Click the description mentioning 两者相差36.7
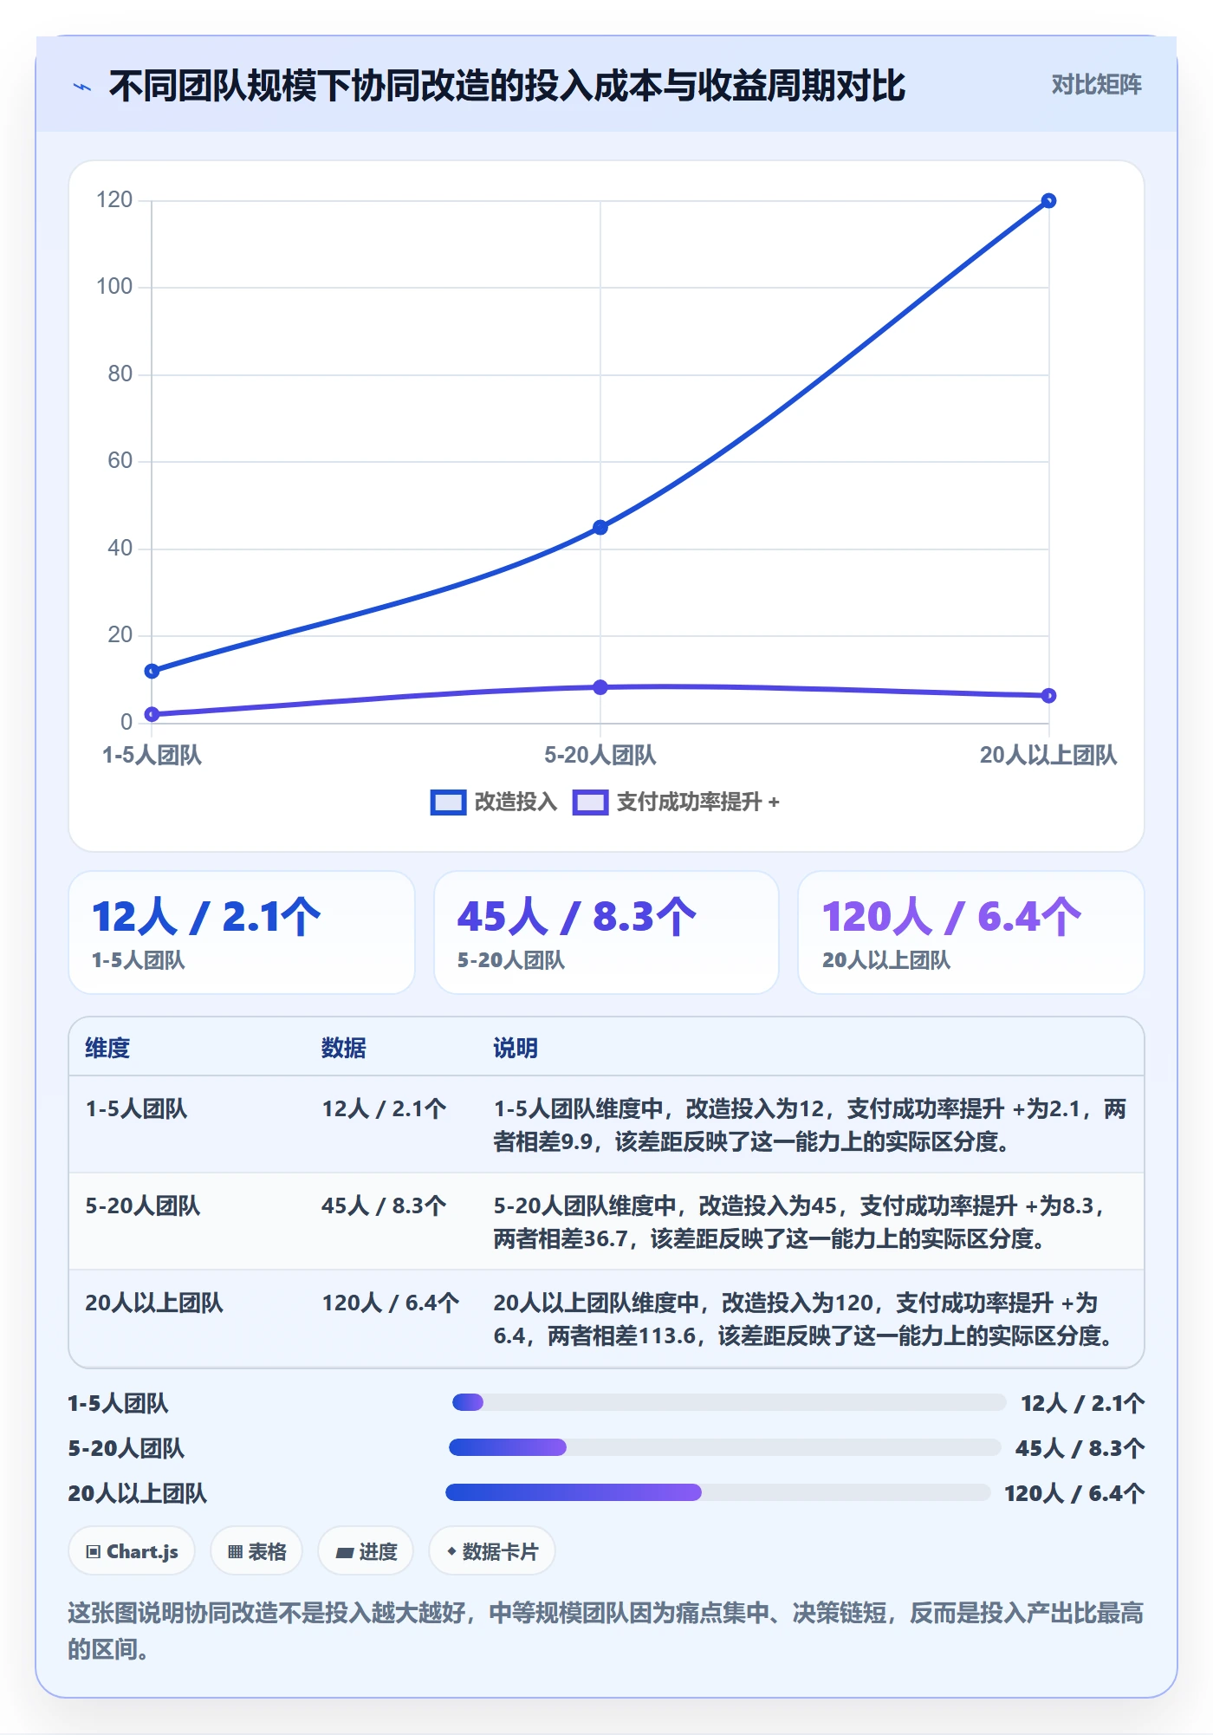1213x1735 pixels. (x=801, y=1222)
